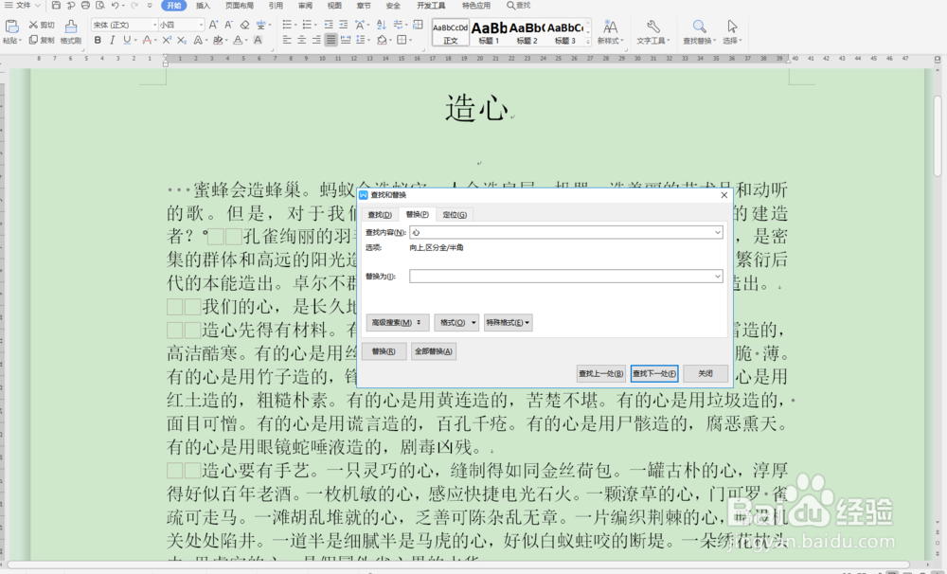Select the Format Painter (格式刷) tool
Viewport: 947px width, 574px height.
coord(71,31)
